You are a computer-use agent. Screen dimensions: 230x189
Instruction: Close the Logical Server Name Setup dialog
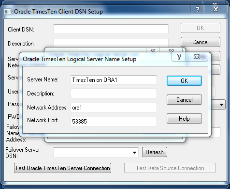(197, 57)
